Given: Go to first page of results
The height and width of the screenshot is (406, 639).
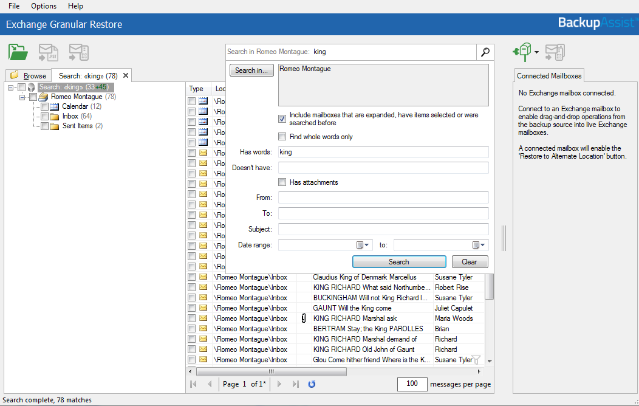Looking at the screenshot, I should 194,384.
